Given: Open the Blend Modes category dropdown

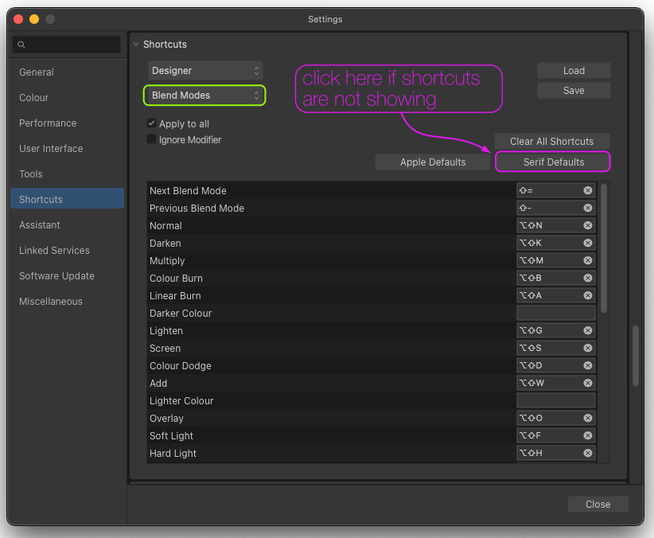Looking at the screenshot, I should [204, 95].
